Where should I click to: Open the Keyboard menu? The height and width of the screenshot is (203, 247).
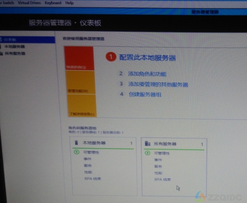tap(53, 3)
